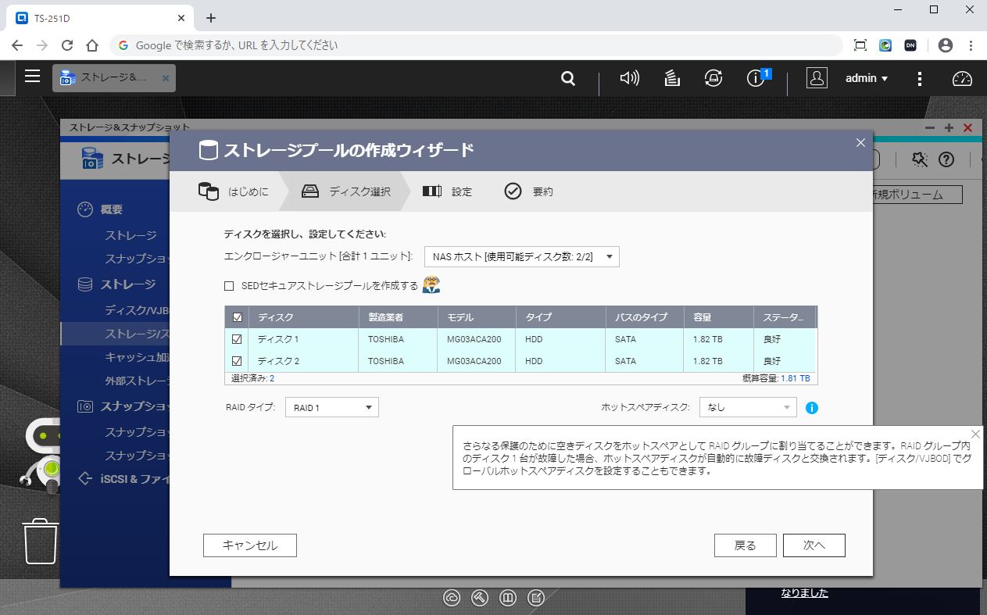Viewport: 987px width, 615px height.
Task: Select 概要 in the left sidebar
Action: [112, 209]
